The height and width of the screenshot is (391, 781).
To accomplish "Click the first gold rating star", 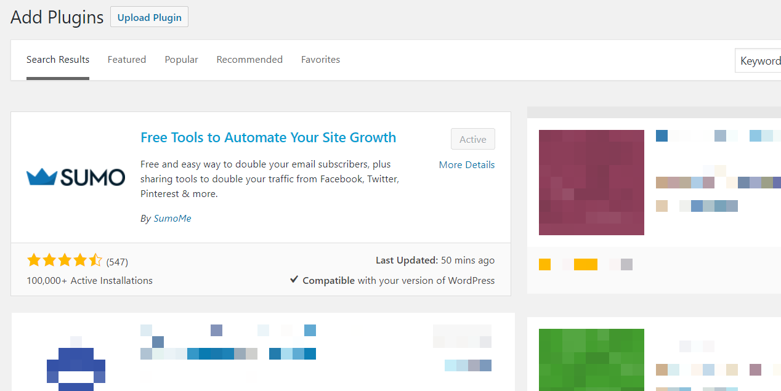I will (x=34, y=260).
